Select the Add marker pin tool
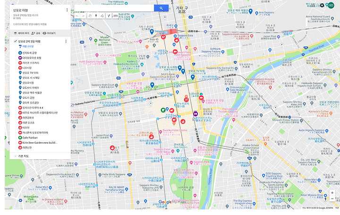The image size is (340, 215). [96, 16]
